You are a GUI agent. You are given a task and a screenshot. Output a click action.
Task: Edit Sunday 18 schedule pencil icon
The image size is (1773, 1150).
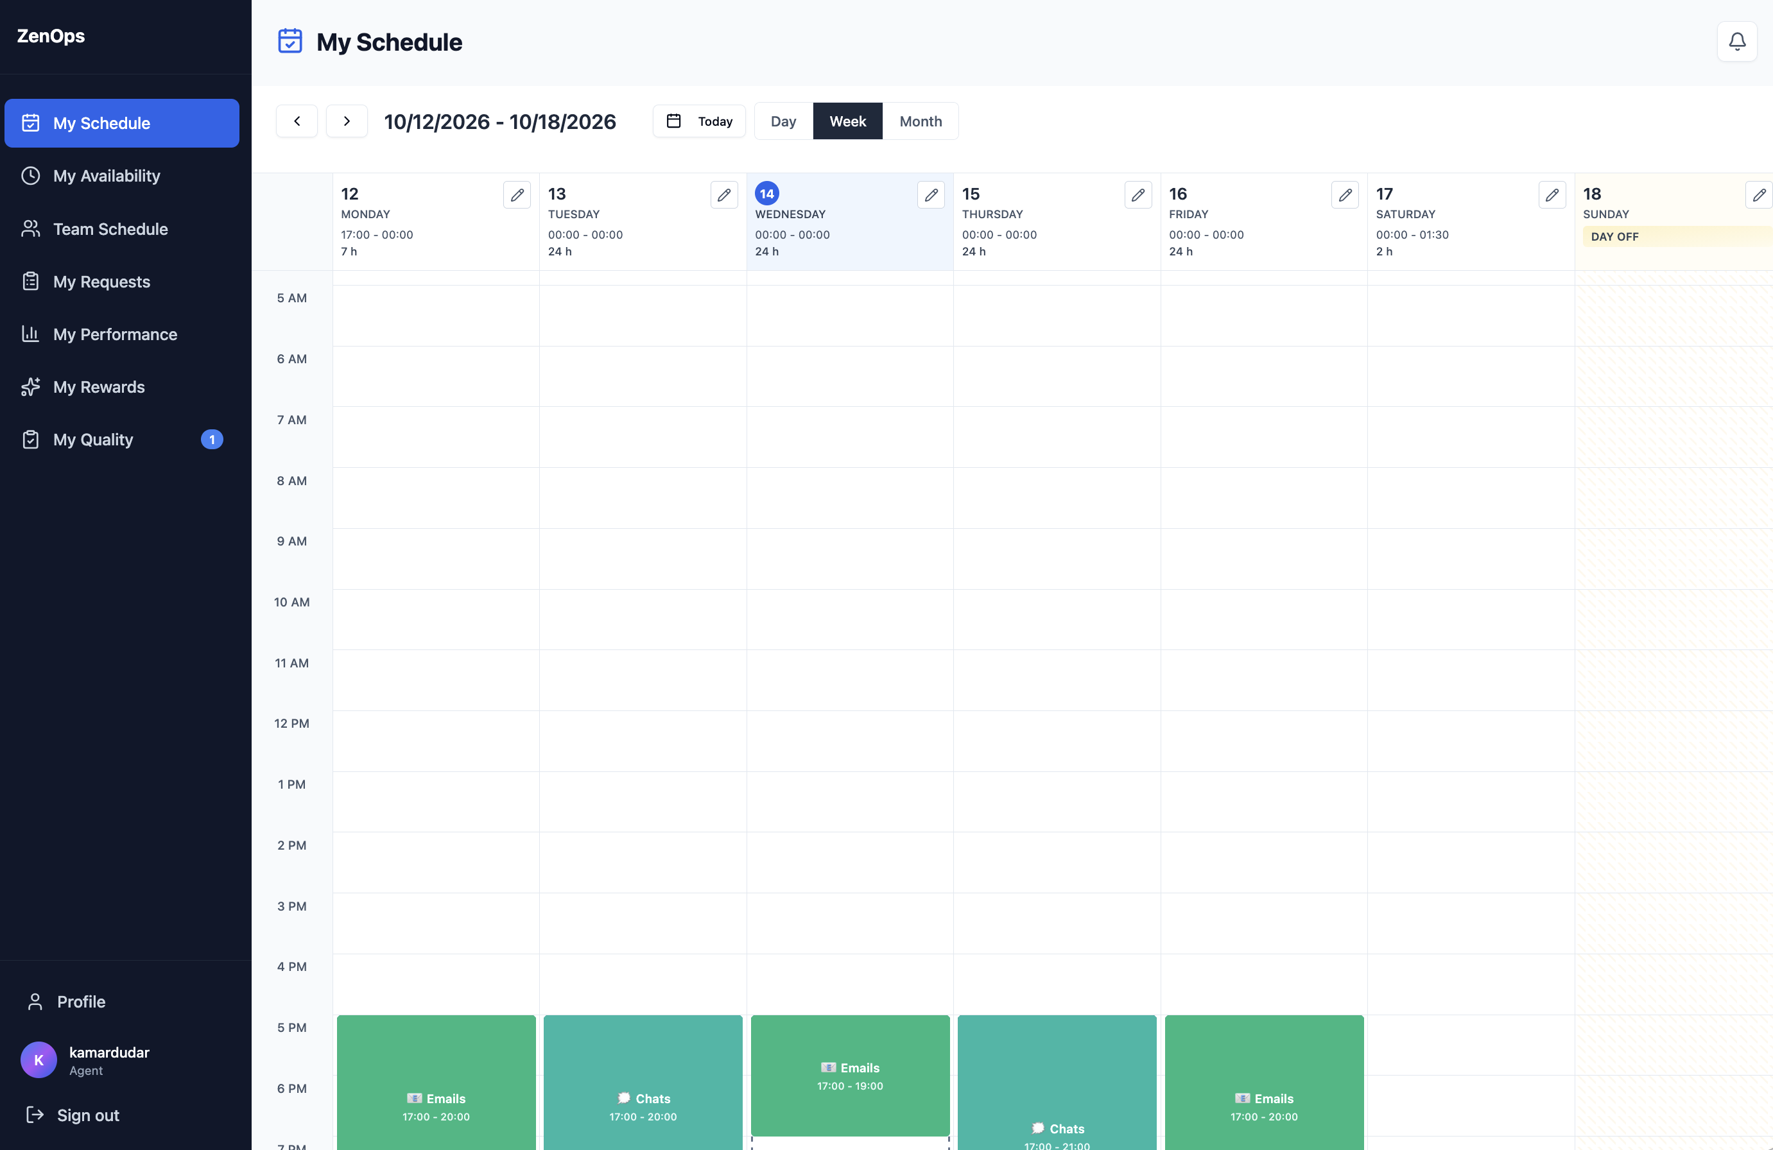point(1760,194)
